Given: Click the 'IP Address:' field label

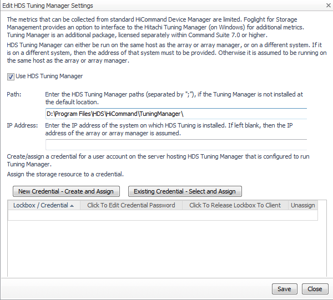Looking at the screenshot, I should click(x=22, y=125).
